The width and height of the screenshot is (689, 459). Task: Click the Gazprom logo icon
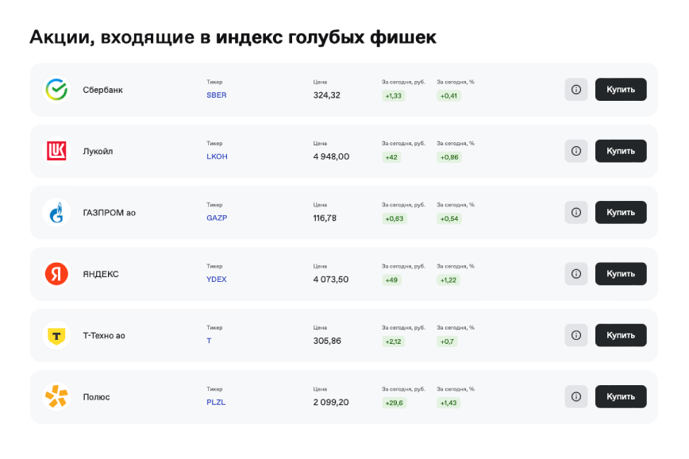[x=56, y=212]
